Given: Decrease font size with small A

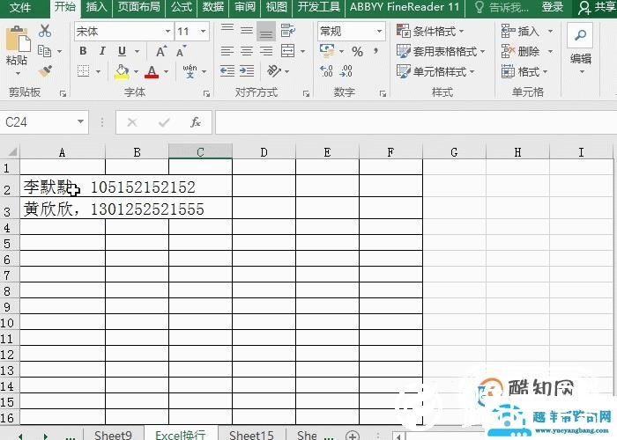Looking at the screenshot, I should point(182,51).
